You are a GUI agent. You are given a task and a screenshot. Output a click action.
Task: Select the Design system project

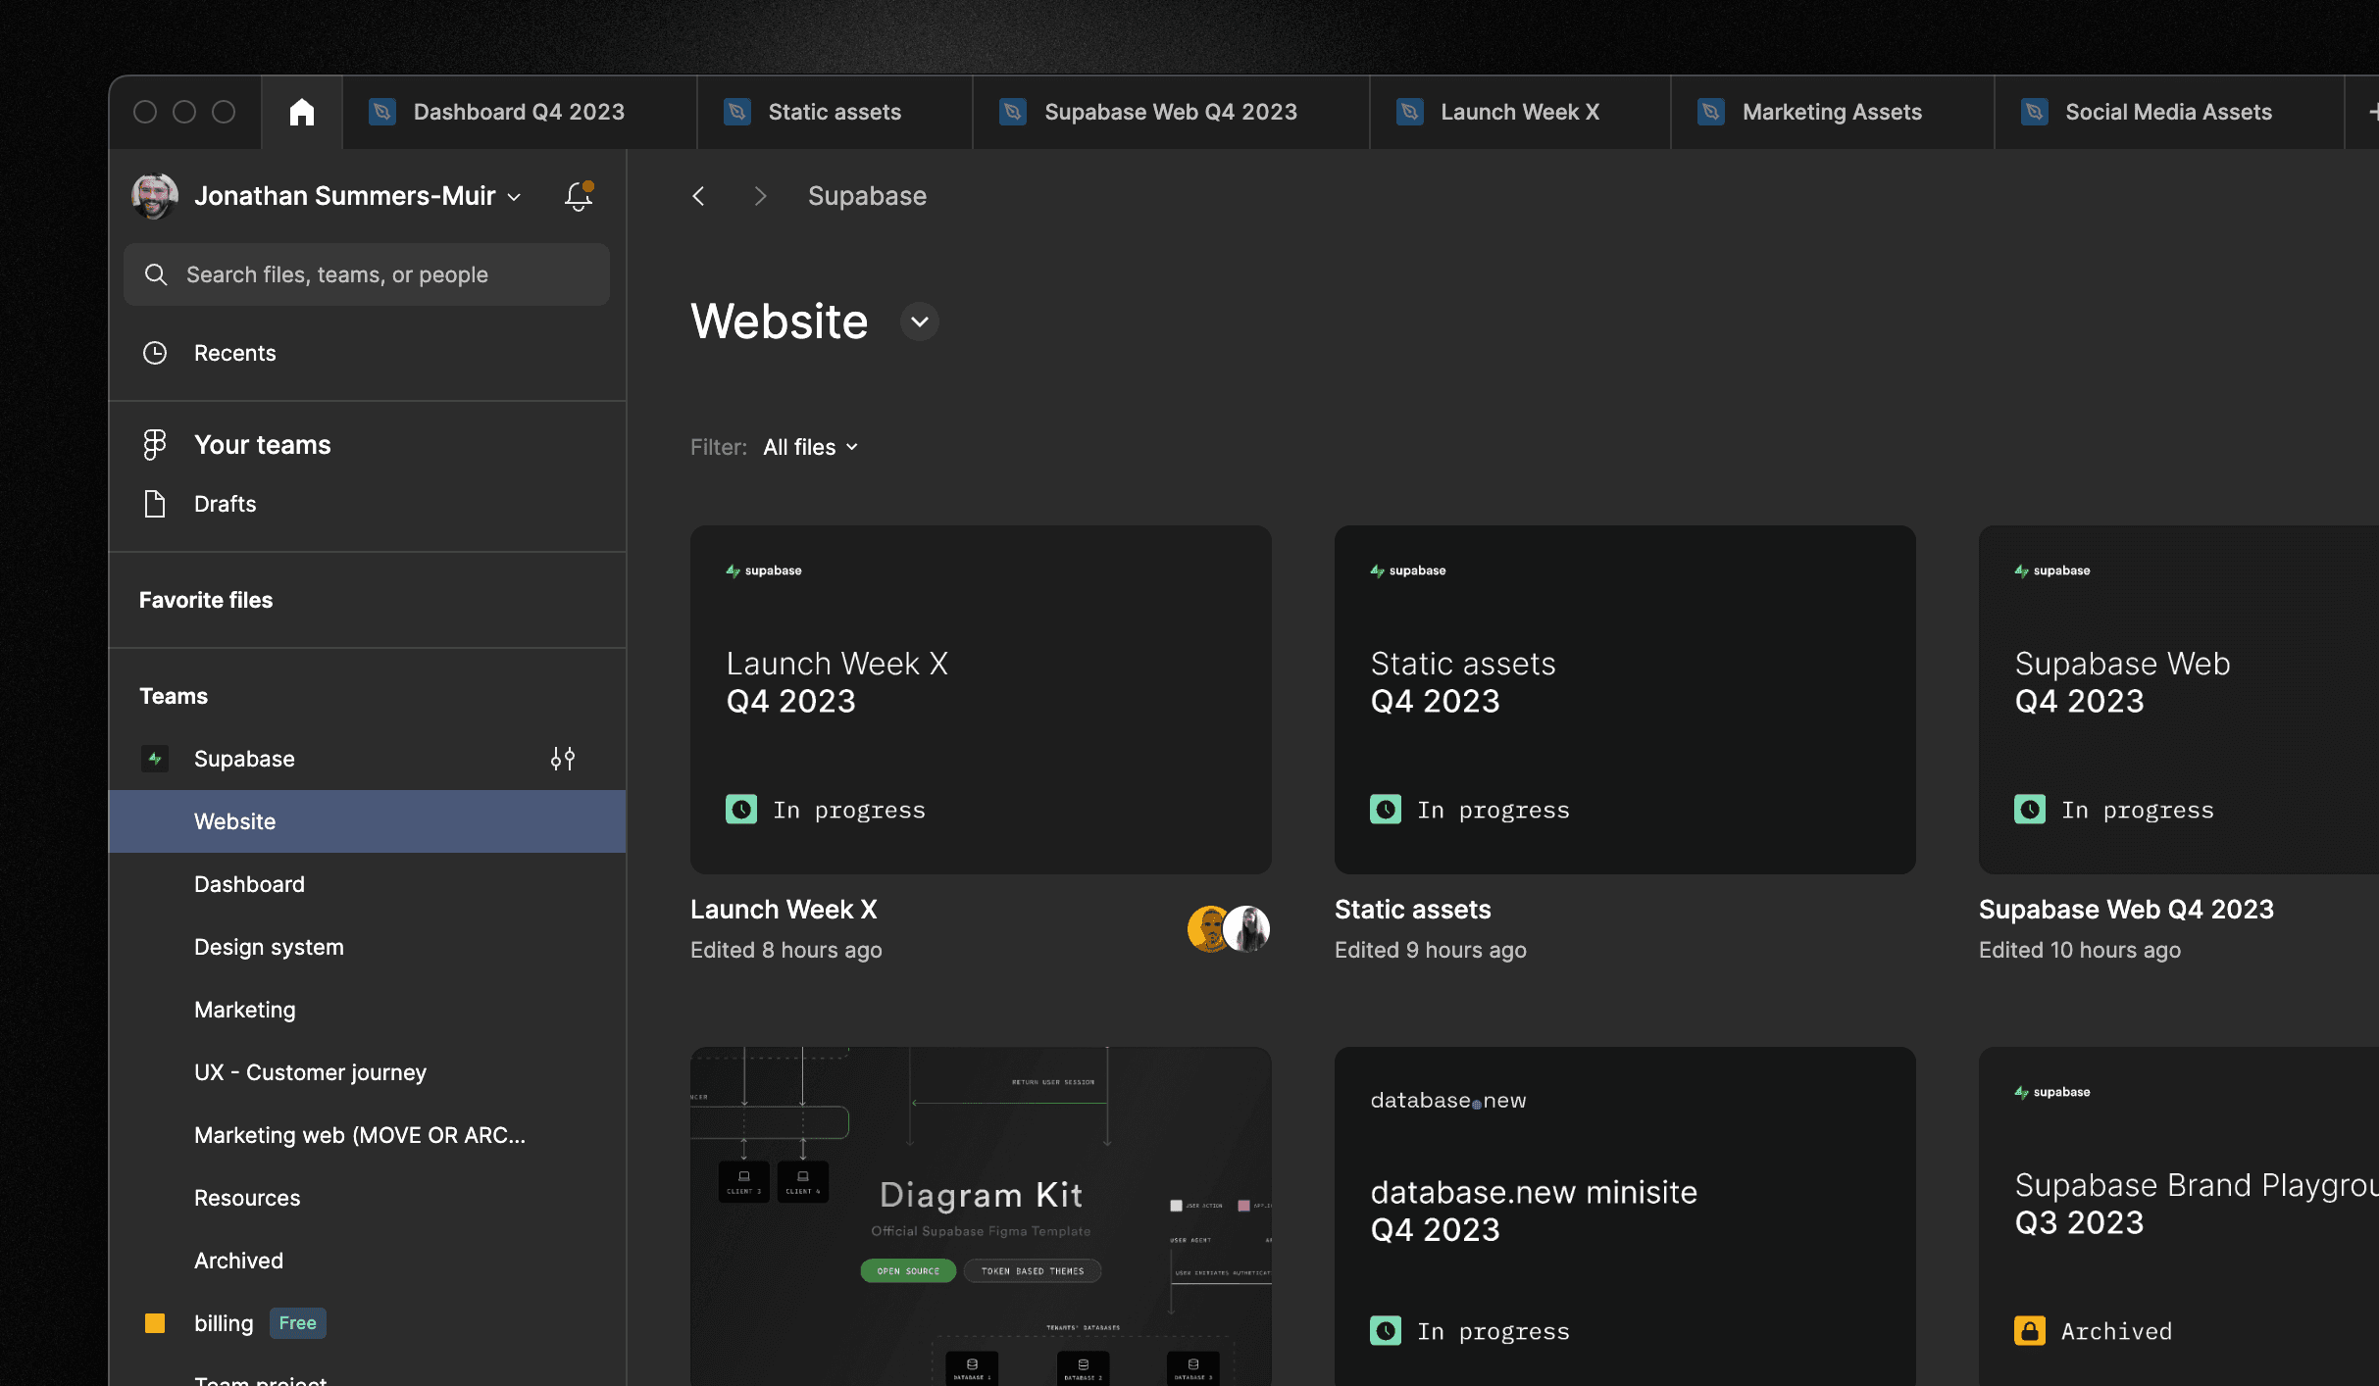pos(367,947)
